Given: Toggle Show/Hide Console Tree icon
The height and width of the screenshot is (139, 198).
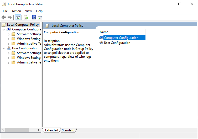Looking at the screenshot, I should coord(18,17).
